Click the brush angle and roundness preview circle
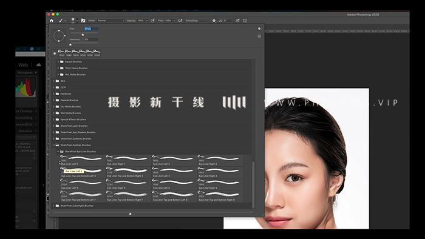Screen dimensions: 425x239 click(59, 36)
